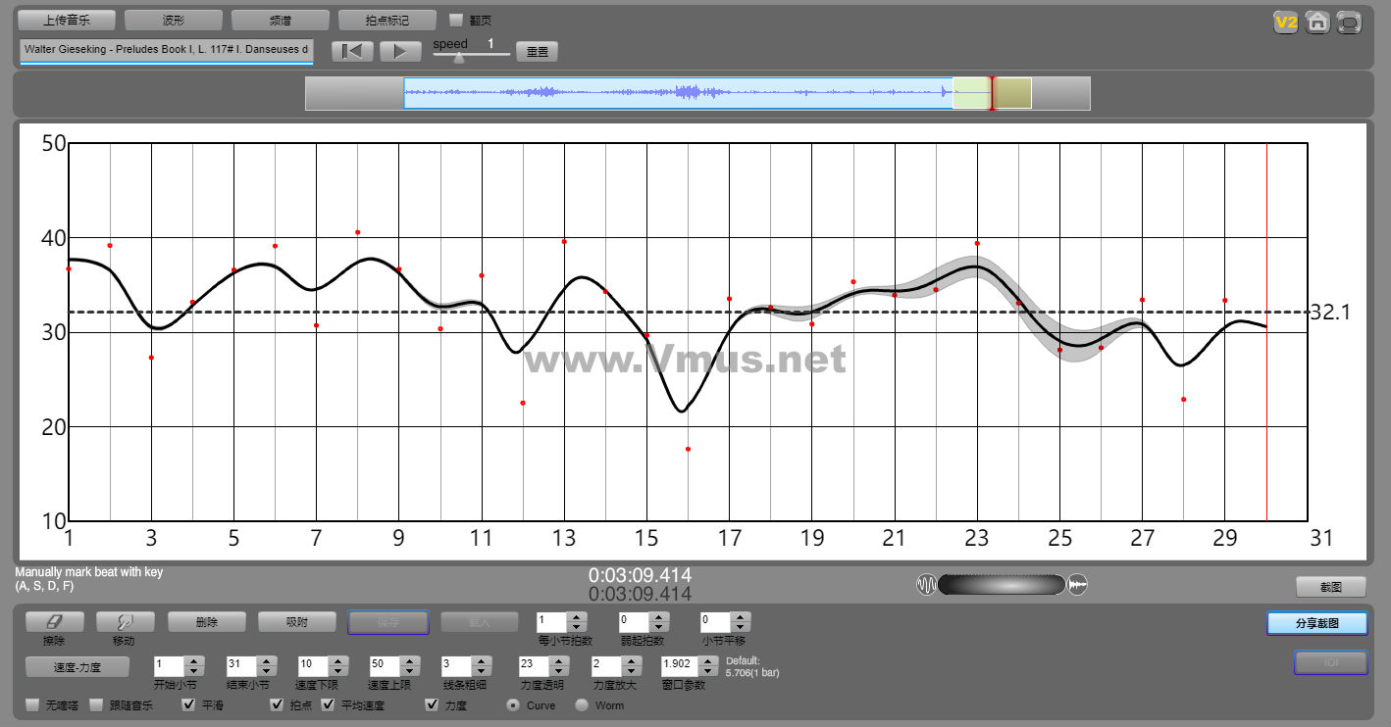The height and width of the screenshot is (727, 1391).
Task: Click the large waveform icon right of gradient bar
Action: point(1077,585)
